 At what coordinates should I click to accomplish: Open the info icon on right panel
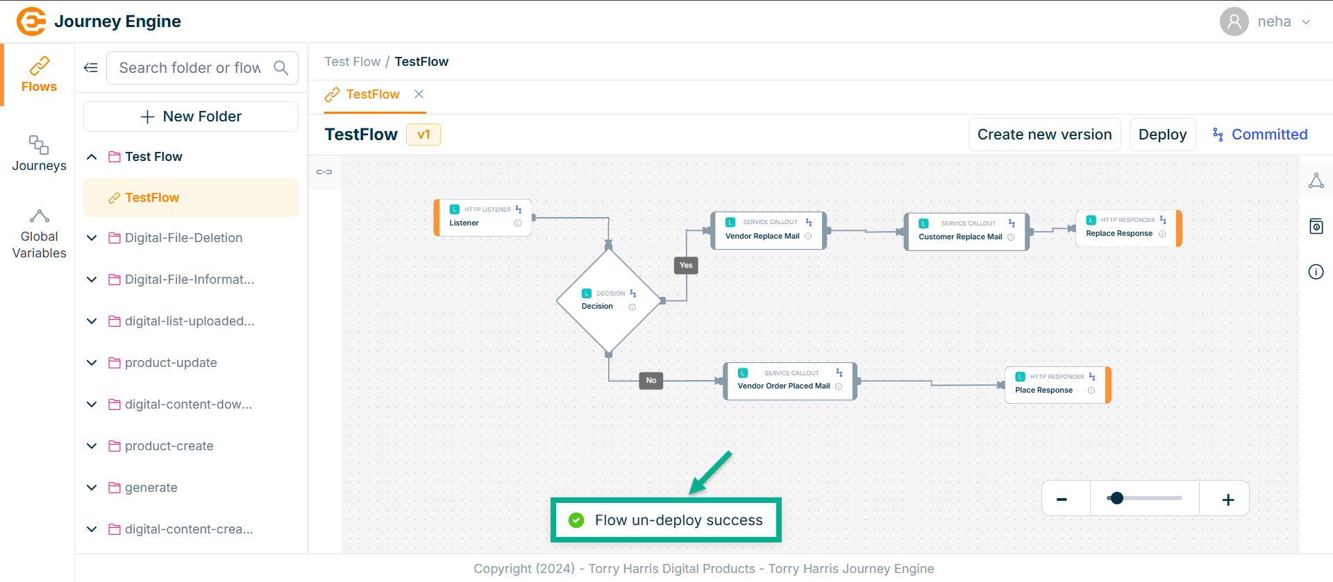[1316, 272]
